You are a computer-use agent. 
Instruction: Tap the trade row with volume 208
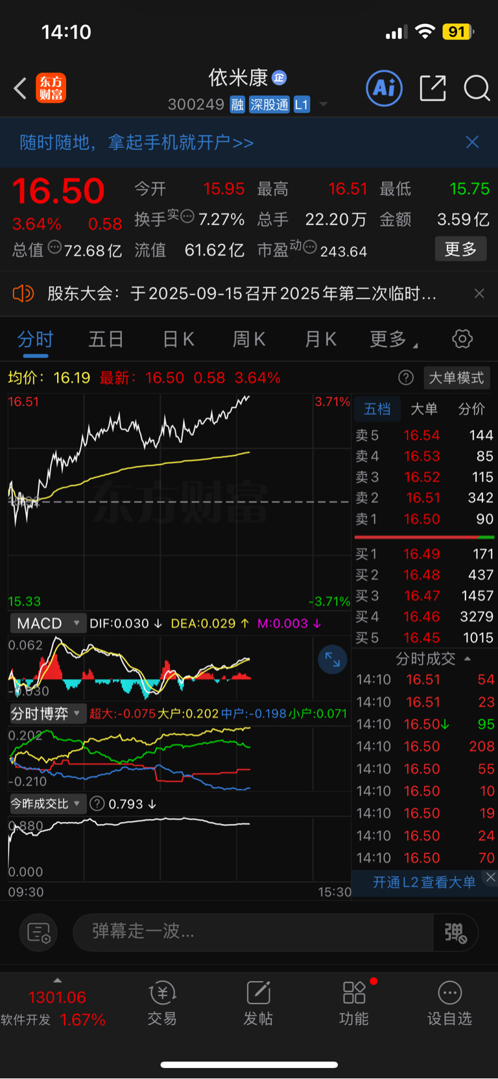point(425,746)
